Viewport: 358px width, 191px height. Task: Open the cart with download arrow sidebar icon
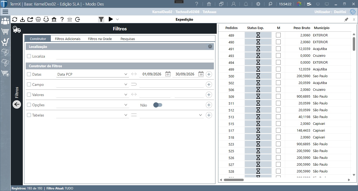tap(5, 42)
